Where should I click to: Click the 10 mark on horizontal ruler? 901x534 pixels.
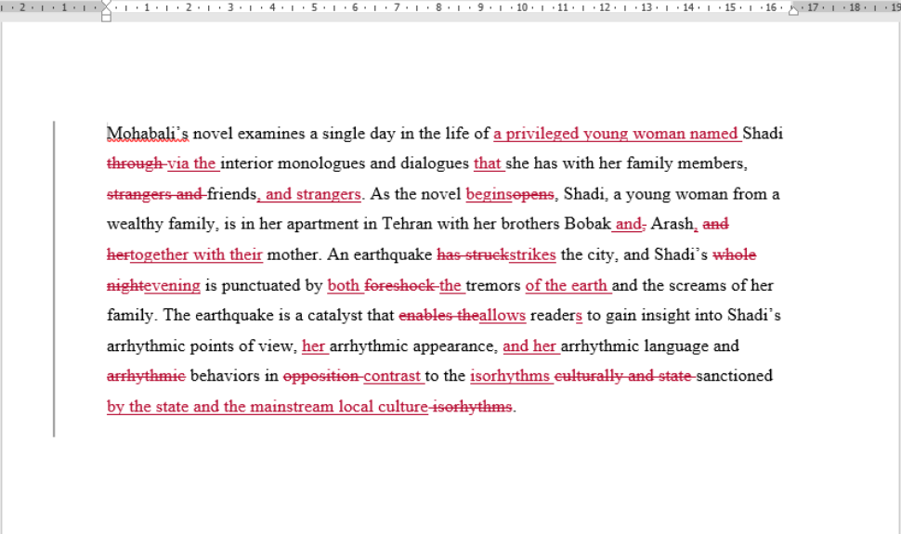click(522, 7)
